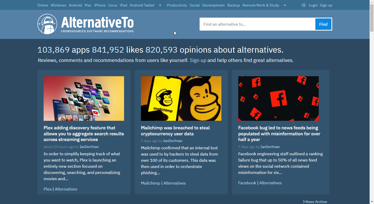
Task: Click the Facebook app link below the article
Action: click(x=247, y=183)
